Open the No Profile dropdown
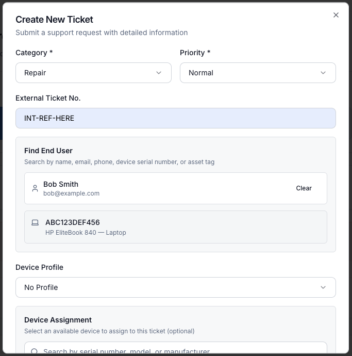Viewport: 352px width, 356px height. tap(175, 287)
